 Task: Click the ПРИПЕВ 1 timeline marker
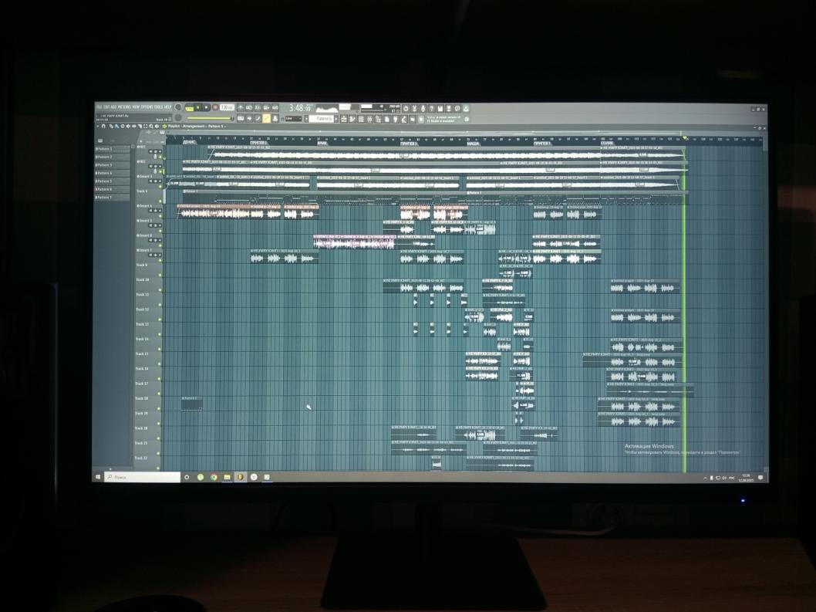258,143
